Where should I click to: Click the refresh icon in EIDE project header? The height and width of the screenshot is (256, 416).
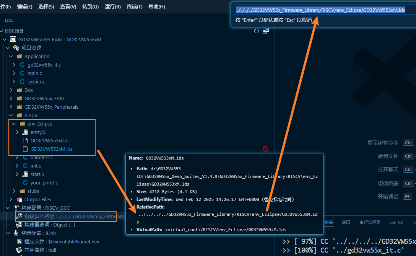click(x=257, y=31)
